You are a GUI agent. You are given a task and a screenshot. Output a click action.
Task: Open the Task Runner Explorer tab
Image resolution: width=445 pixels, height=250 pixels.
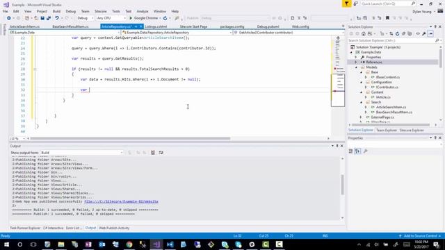pos(25,228)
